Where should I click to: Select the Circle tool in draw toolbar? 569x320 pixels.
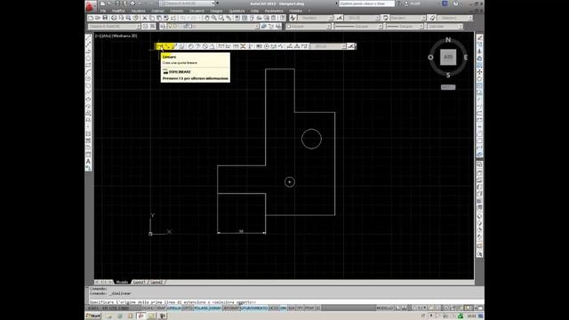tap(88, 78)
